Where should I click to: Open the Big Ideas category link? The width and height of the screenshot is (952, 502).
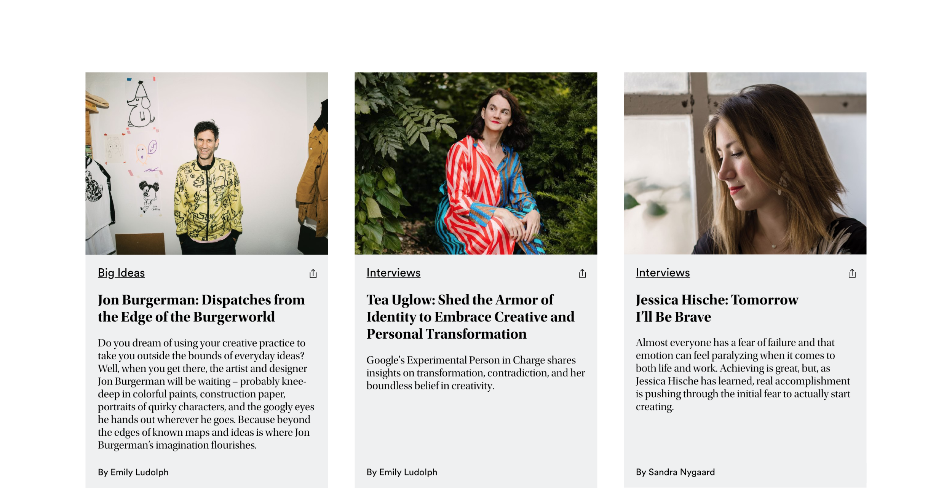pyautogui.click(x=121, y=273)
